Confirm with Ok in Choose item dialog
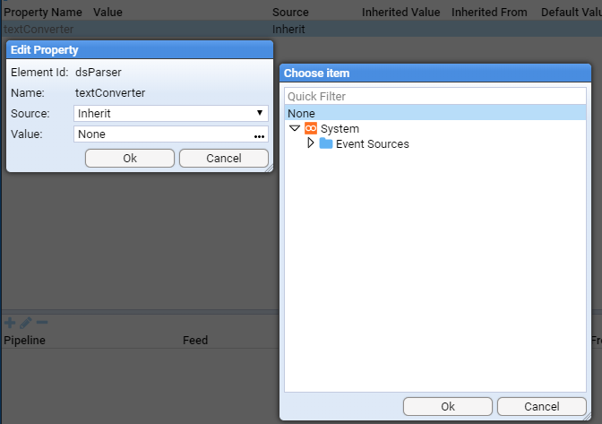Image resolution: width=602 pixels, height=424 pixels. click(x=447, y=406)
